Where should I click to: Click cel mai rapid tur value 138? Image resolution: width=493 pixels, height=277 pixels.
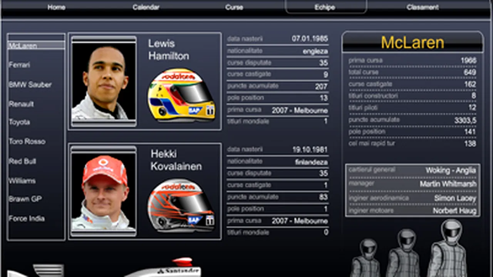(470, 144)
